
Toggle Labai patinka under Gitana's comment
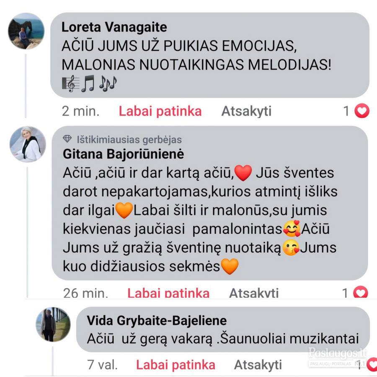click(x=168, y=293)
